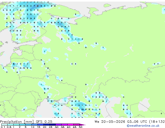The width and height of the screenshot is (165, 128).
Task: Open the weatheronline.co.uk copyright link
Action: coord(143,126)
